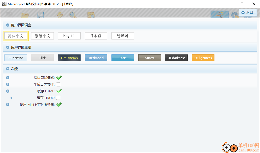Screen dimensions: 260x153
Task: Toggle the 缓存 HTML checkmark
Action: (x=59, y=91)
